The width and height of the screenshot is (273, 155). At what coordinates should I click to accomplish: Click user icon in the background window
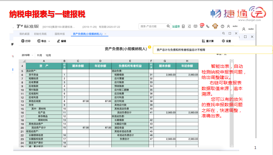click(244, 29)
